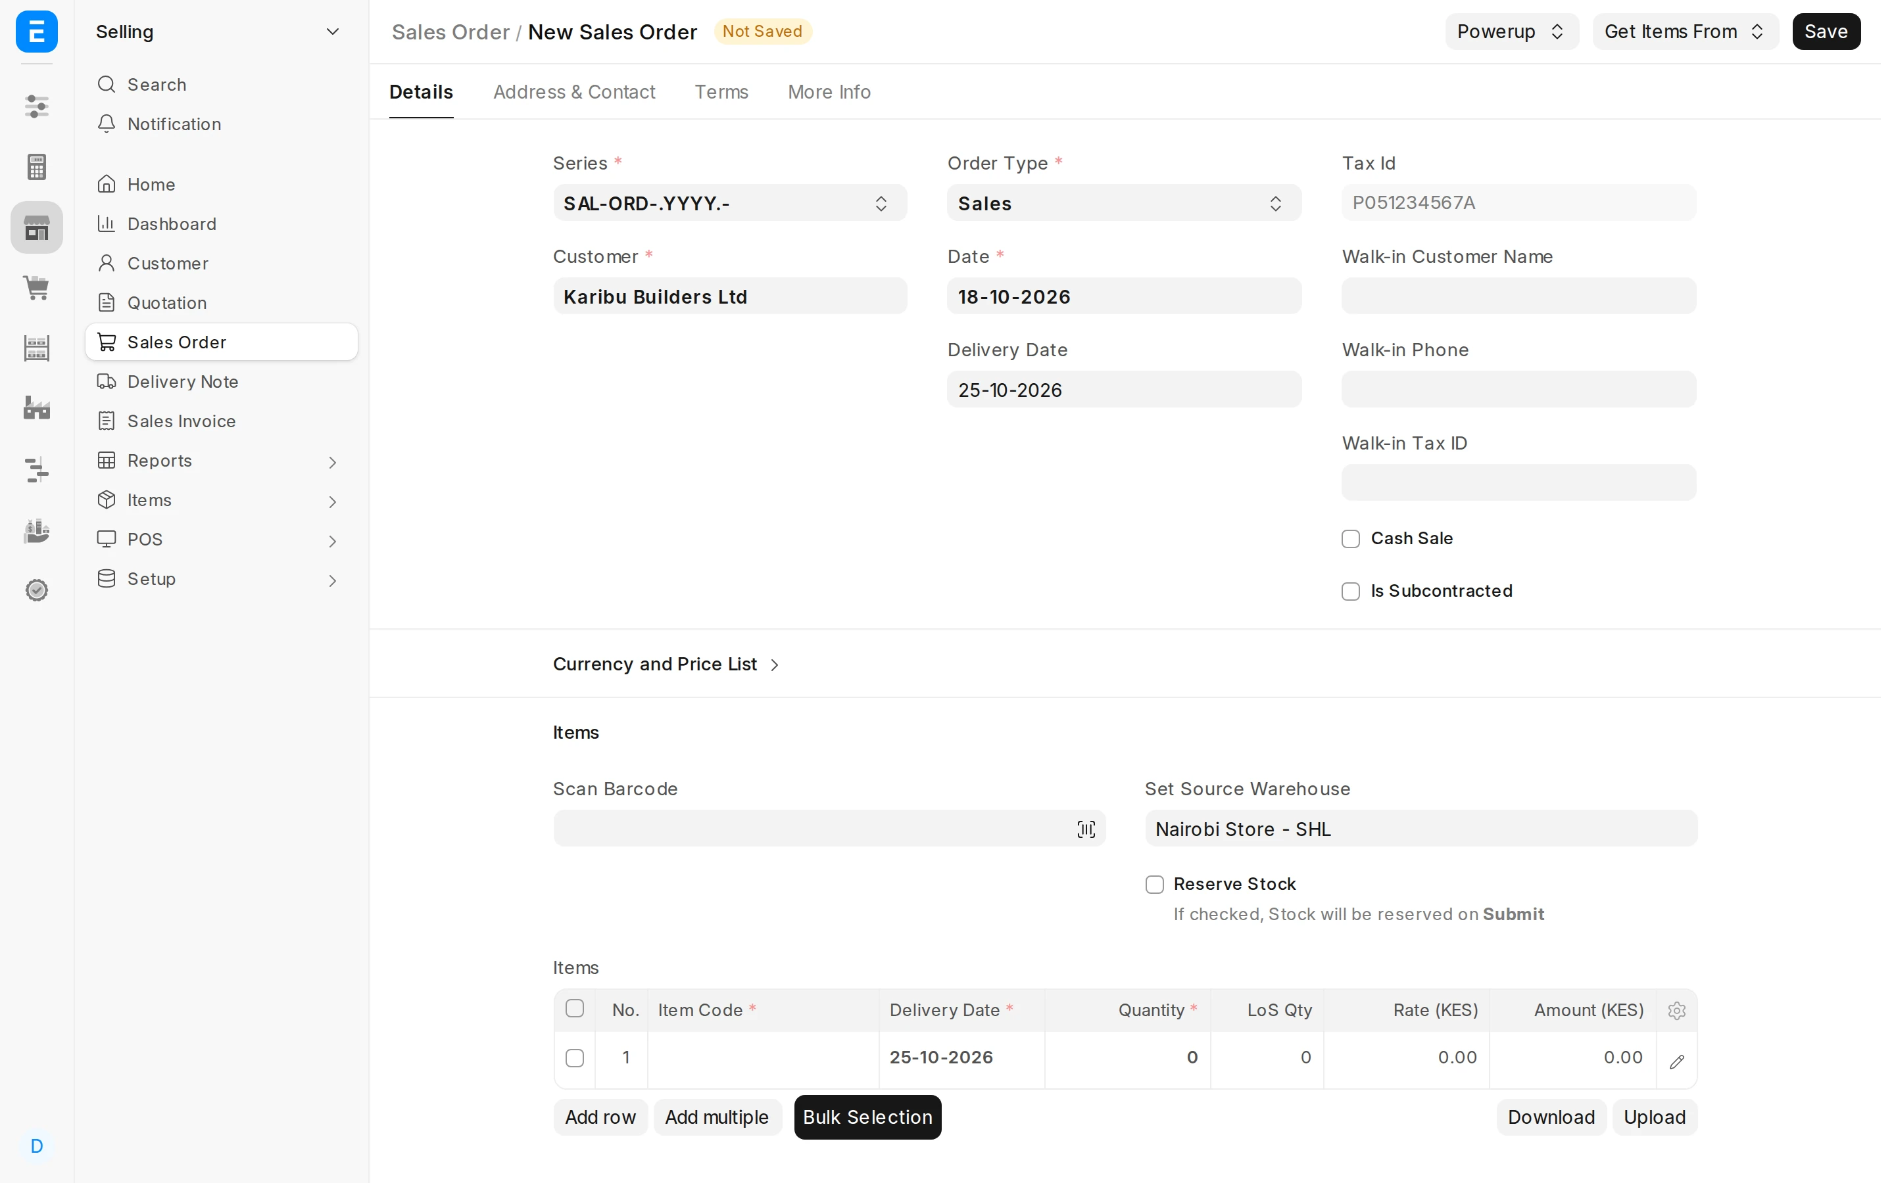Switch to the More Info tab

(x=829, y=91)
